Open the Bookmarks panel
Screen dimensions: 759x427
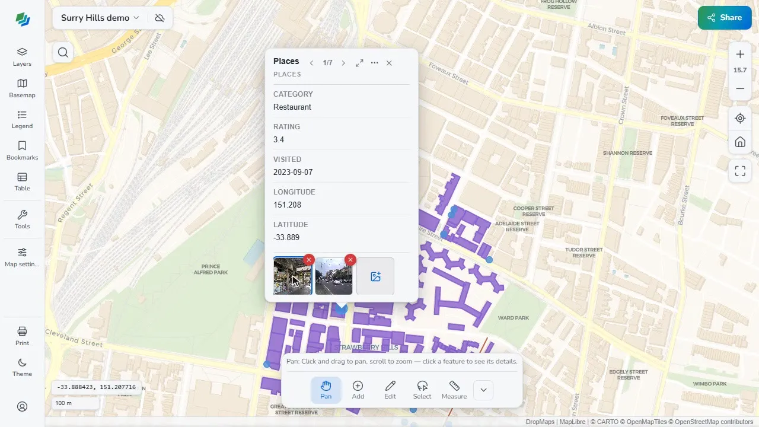click(x=22, y=151)
